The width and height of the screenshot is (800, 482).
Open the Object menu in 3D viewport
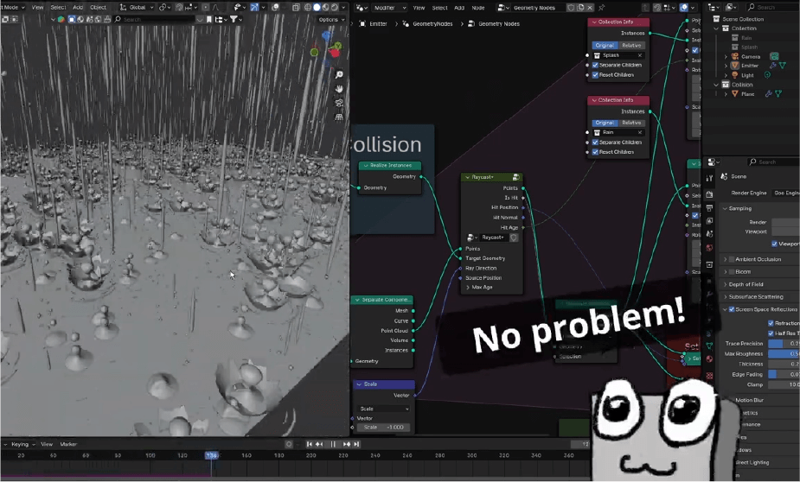(x=99, y=7)
